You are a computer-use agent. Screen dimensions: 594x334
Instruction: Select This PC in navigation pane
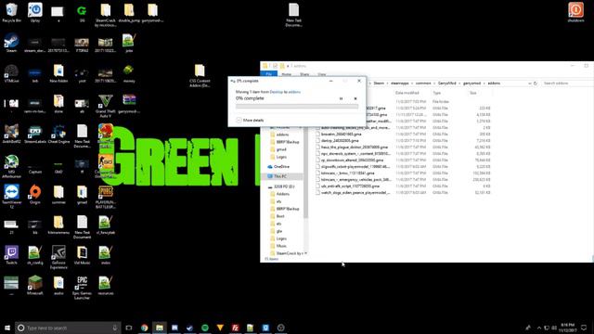click(280, 176)
